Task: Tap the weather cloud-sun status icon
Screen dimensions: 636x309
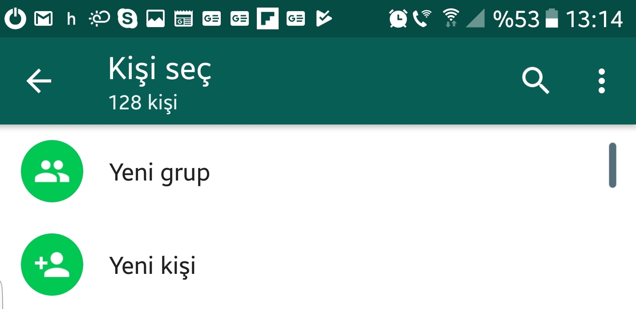Action: (x=99, y=19)
